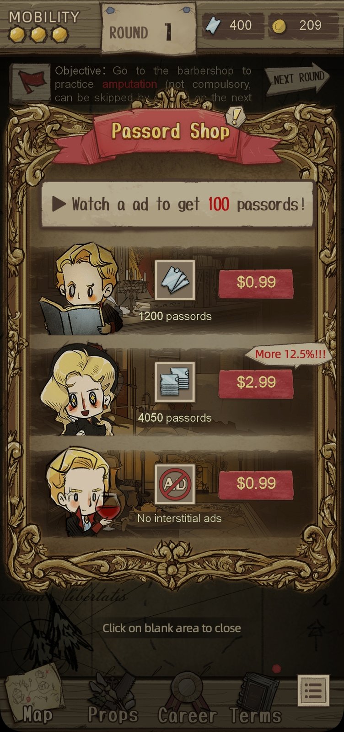Click the 4050 passords ticket stack icon
344x732 pixels.
pyautogui.click(x=175, y=382)
